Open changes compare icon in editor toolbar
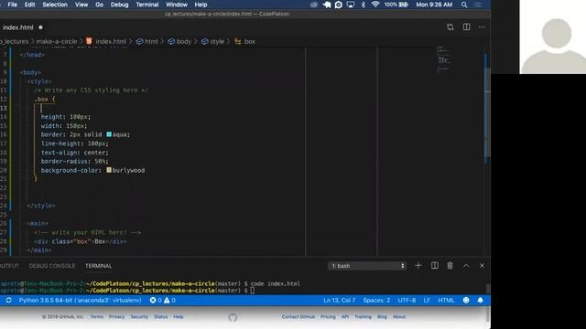 (450, 27)
